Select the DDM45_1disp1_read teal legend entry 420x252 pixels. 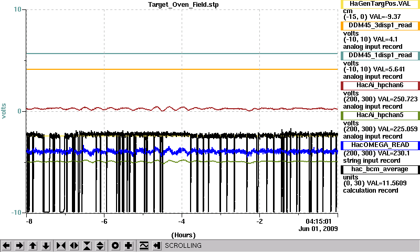(x=380, y=56)
